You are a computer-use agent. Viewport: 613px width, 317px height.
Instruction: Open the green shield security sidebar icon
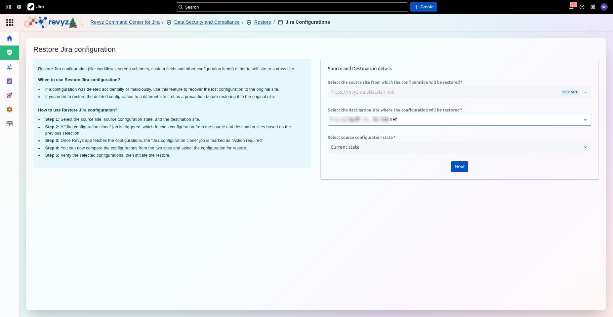10,52
